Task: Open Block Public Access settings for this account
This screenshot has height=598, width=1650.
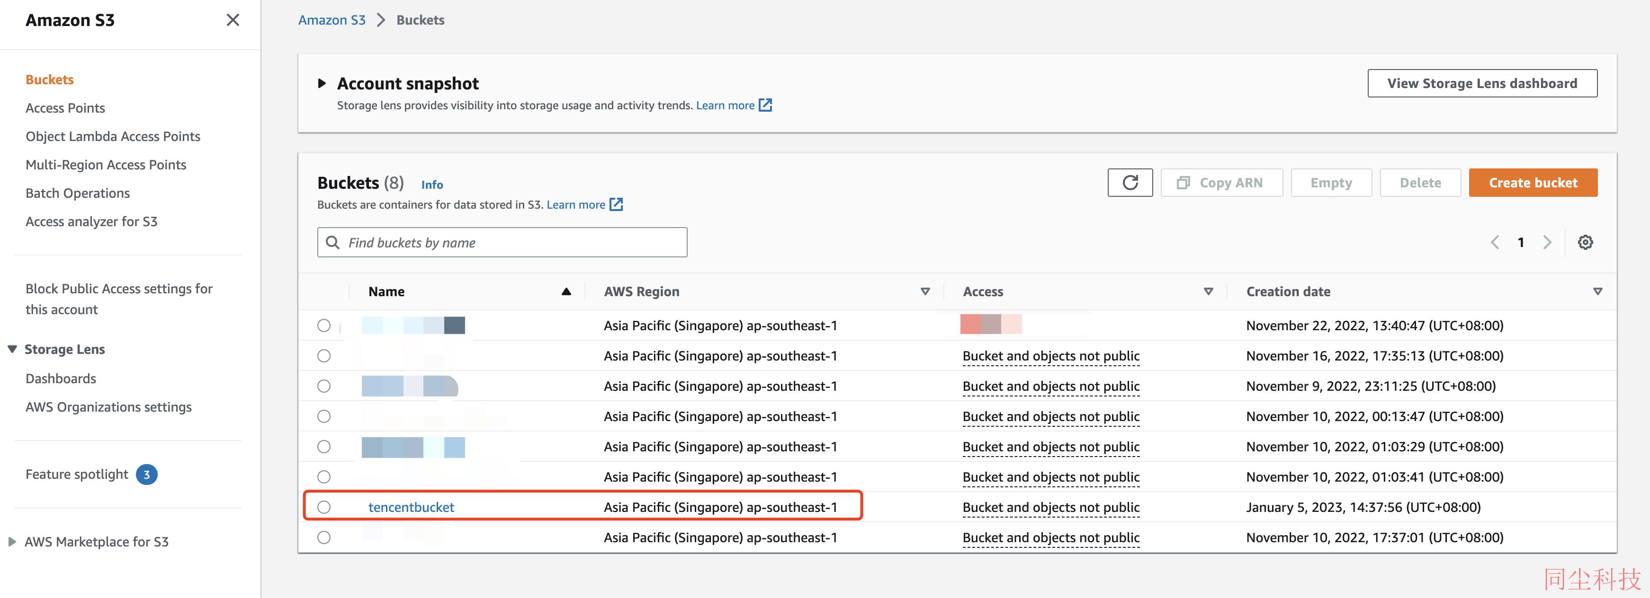Action: (119, 299)
